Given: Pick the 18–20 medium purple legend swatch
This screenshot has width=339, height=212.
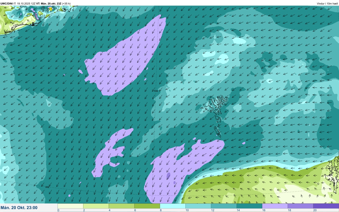Looking at the screenshot, I should click(300, 206).
